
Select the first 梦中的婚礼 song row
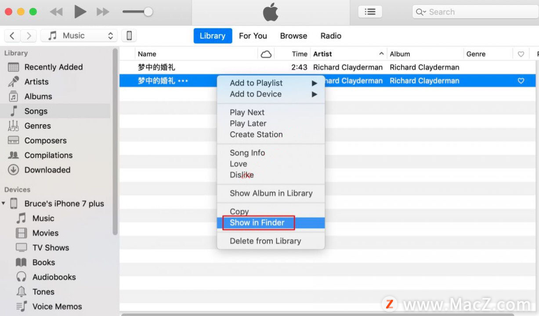coord(327,67)
